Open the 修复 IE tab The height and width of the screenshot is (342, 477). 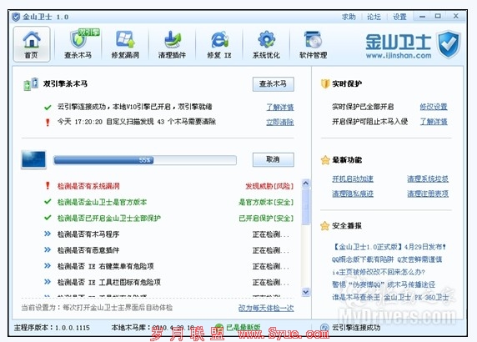219,44
